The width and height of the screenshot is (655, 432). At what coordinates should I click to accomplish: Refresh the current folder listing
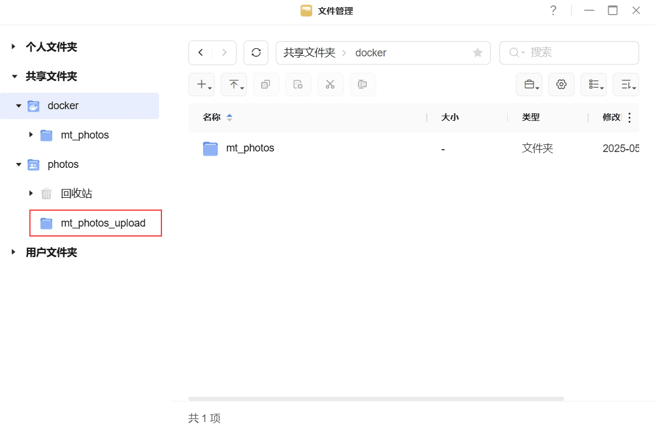[256, 53]
